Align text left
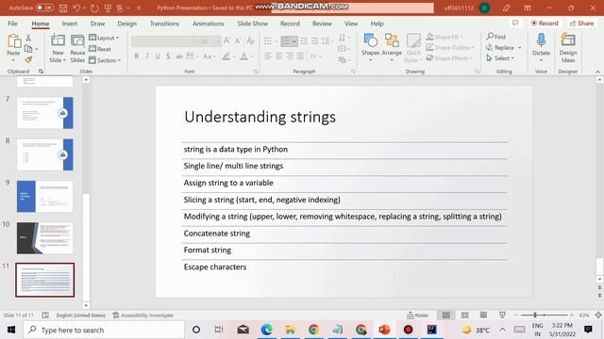 click(x=268, y=56)
